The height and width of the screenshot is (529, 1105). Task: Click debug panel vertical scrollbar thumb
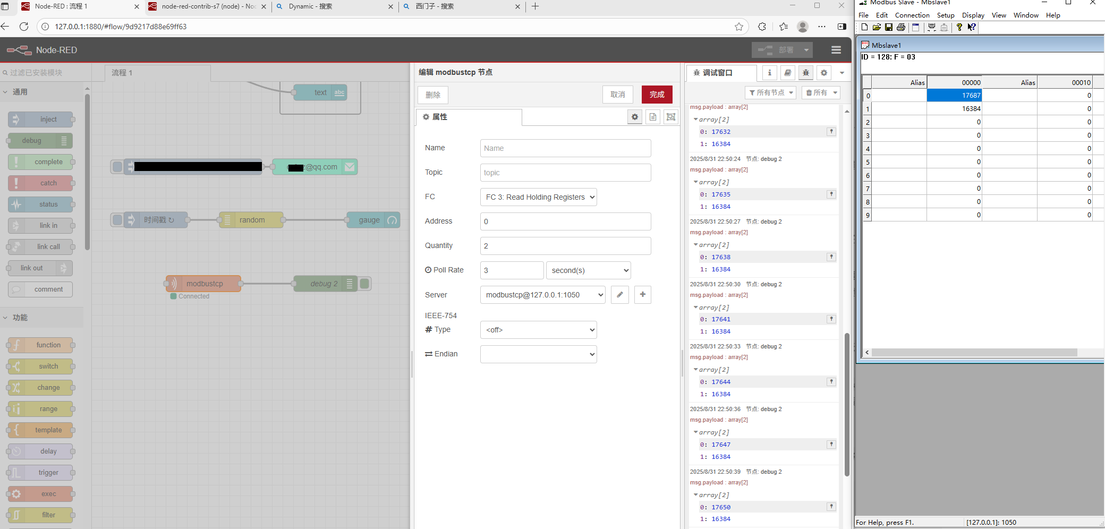click(x=847, y=405)
